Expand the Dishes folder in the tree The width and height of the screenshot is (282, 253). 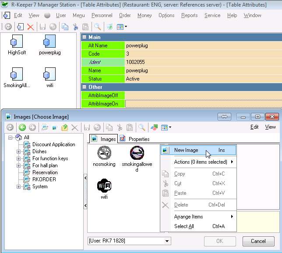(x=18, y=151)
